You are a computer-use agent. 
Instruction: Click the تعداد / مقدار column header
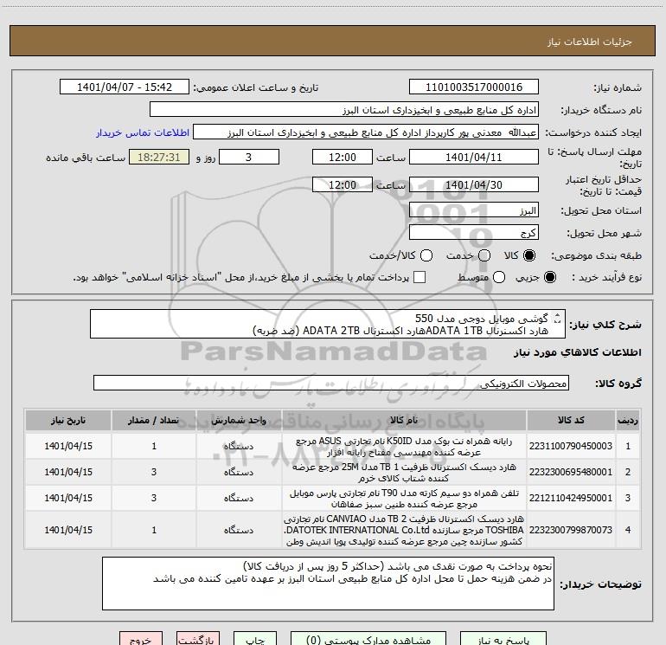154,420
